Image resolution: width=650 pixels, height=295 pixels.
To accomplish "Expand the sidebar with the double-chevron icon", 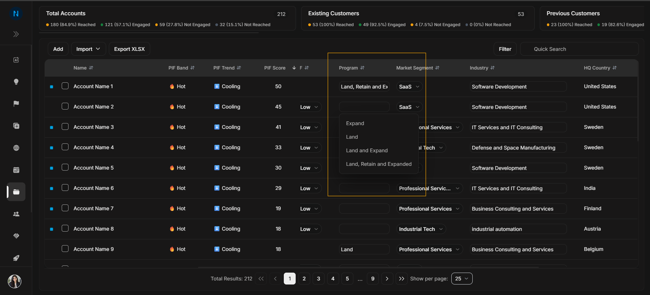I will tap(16, 34).
